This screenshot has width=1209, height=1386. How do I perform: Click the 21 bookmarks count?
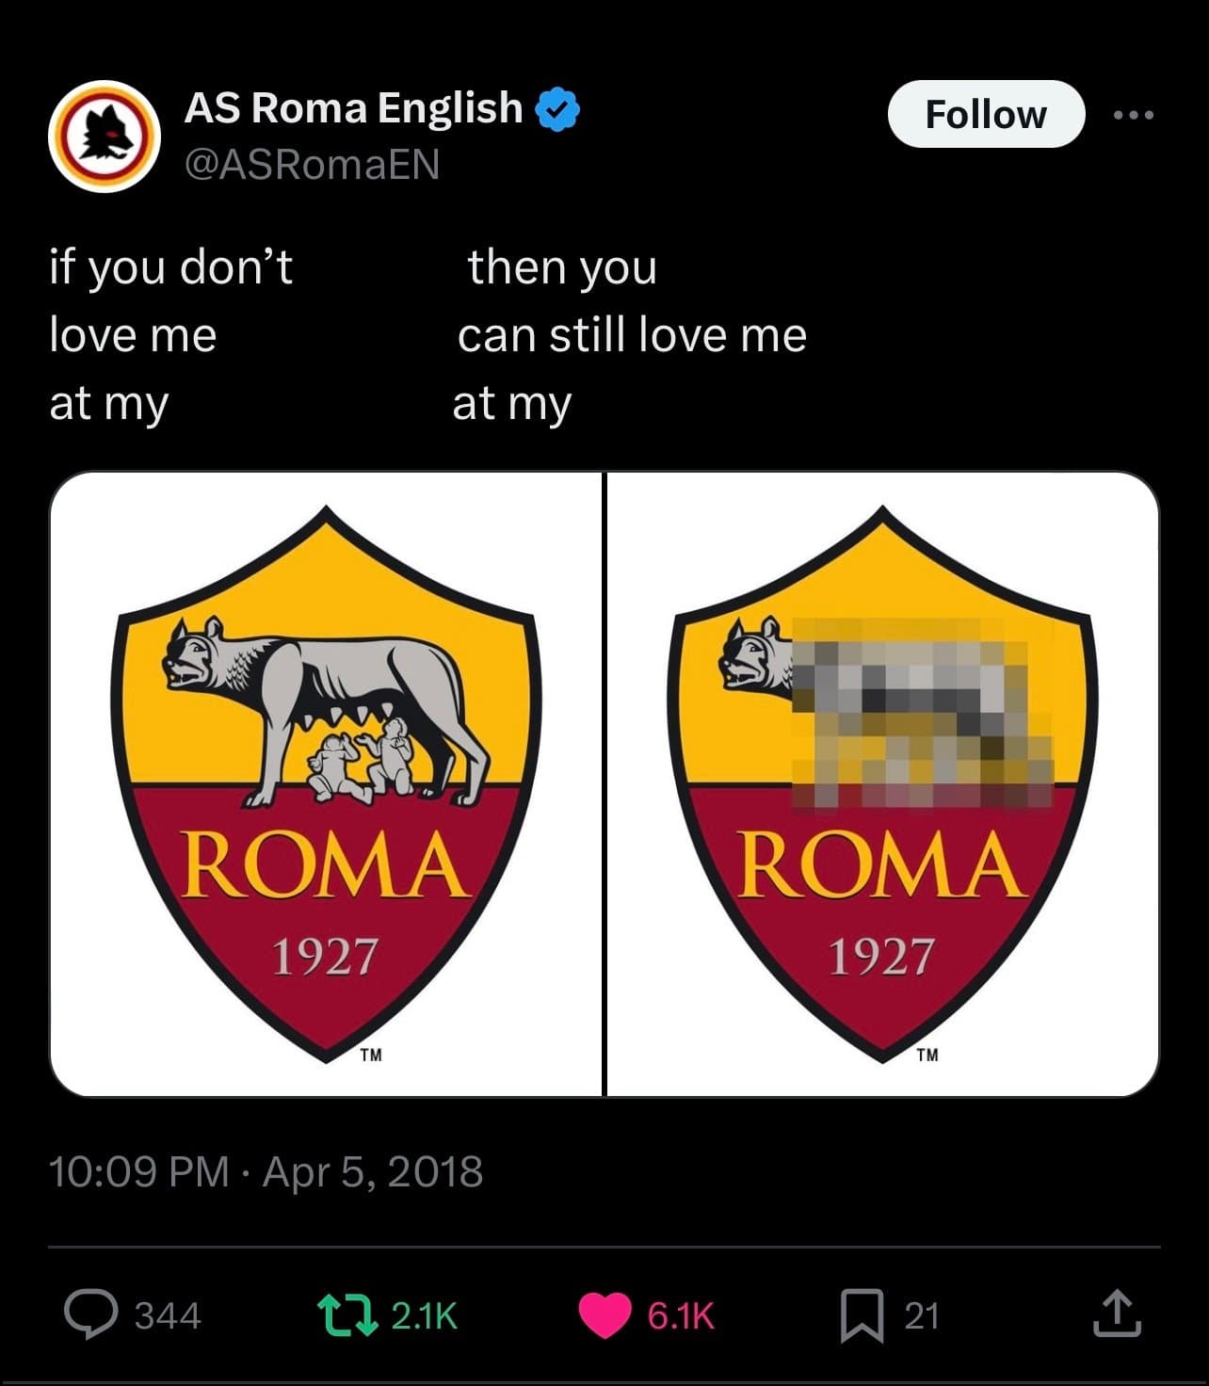[922, 1315]
